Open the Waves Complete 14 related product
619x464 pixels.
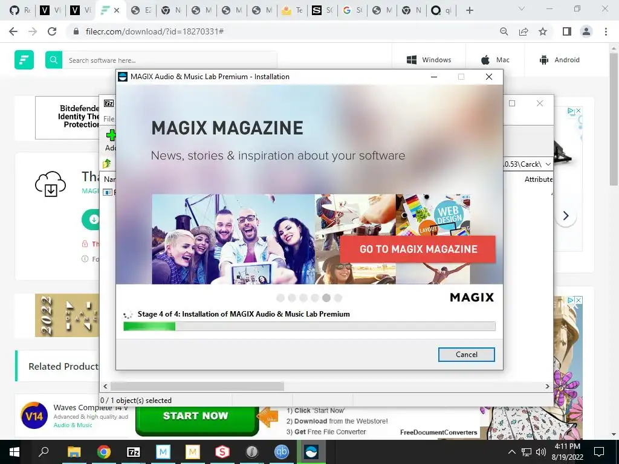click(91, 408)
